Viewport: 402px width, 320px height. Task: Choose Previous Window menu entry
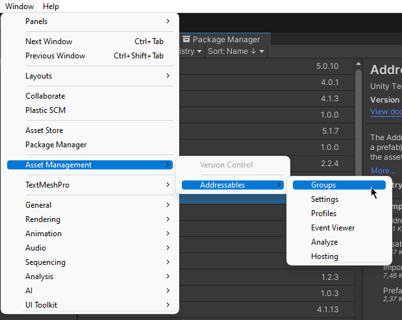90,56
